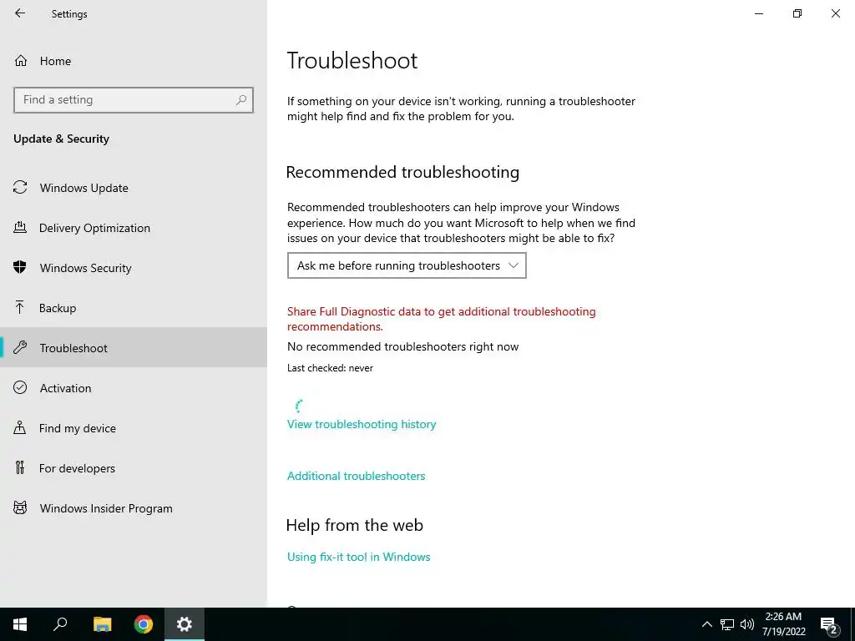Open the Windows Start menu
This screenshot has width=855, height=641.
point(20,624)
